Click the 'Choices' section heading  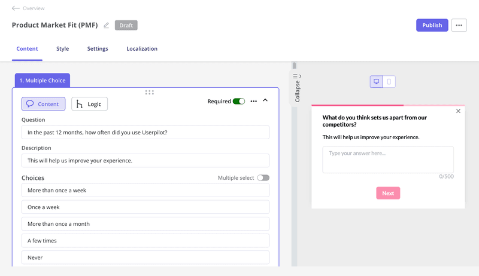coord(33,178)
